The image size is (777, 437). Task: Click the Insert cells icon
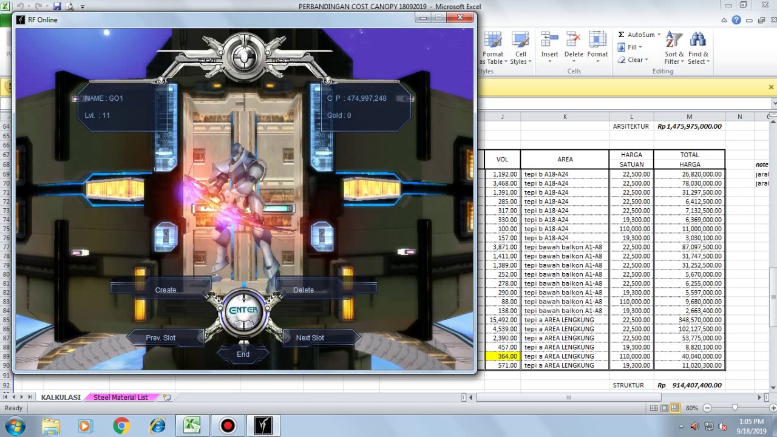click(549, 40)
